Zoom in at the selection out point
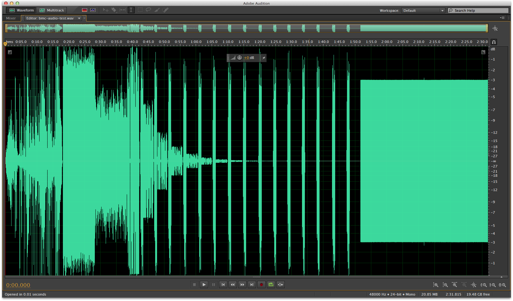This screenshot has height=301, width=513. click(x=493, y=285)
